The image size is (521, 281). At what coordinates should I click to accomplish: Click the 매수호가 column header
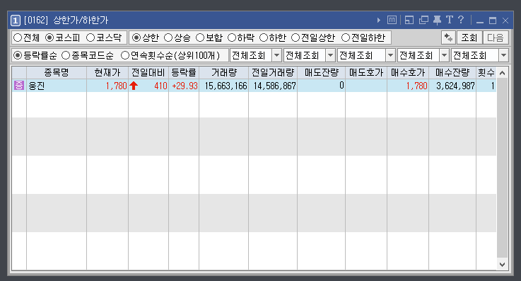pyautogui.click(x=408, y=72)
